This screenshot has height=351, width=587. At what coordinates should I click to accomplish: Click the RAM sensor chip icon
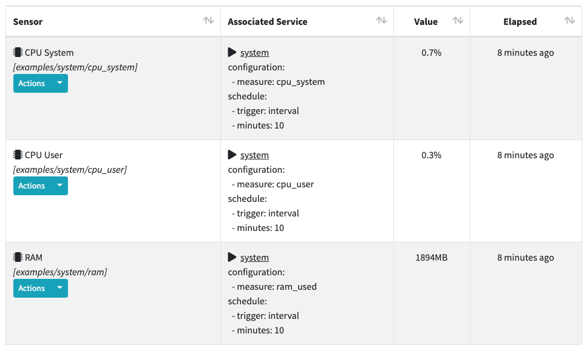click(x=18, y=257)
